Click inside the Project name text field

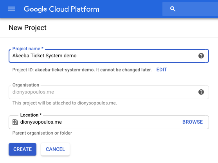tap(109, 56)
